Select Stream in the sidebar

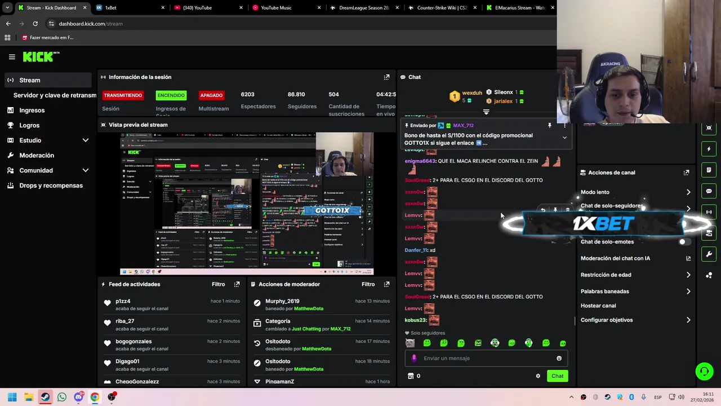coord(48,80)
